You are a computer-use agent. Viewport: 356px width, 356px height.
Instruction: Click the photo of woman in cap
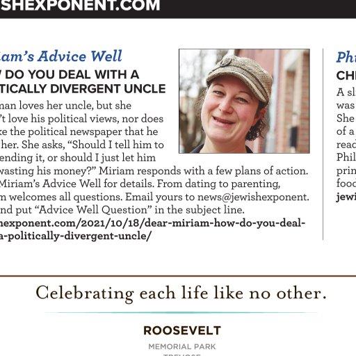244,101
